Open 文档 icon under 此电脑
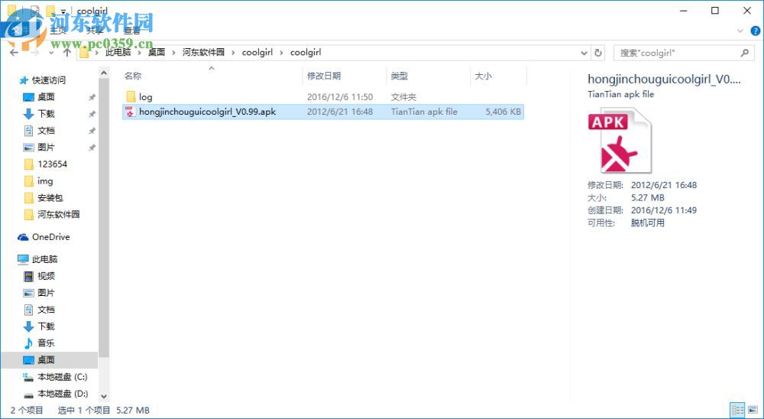Screen dimensions: 764x419 [29, 309]
